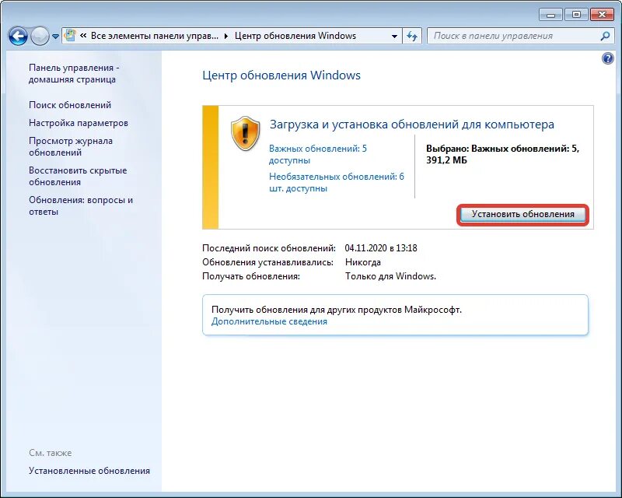Start Поиск обновлений
622x498 pixels.
point(70,105)
